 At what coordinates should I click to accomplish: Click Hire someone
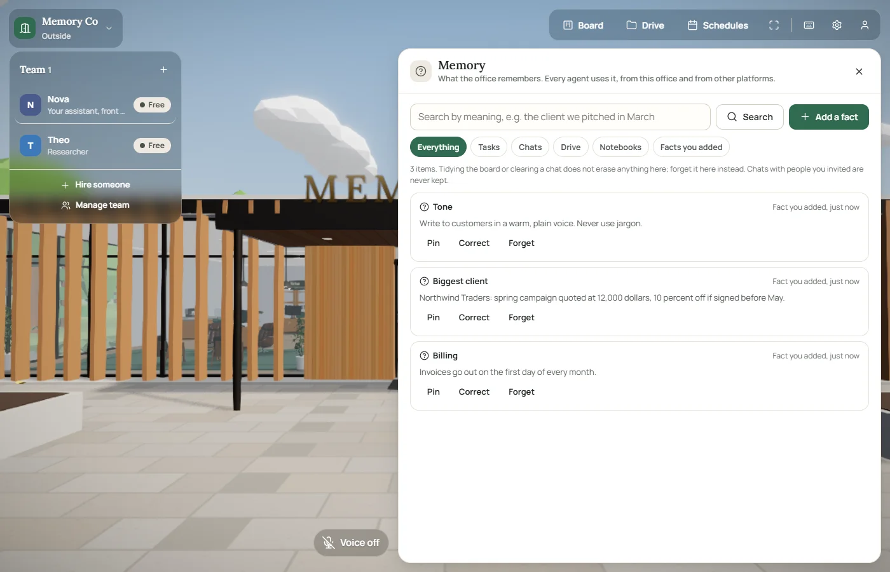[95, 185]
